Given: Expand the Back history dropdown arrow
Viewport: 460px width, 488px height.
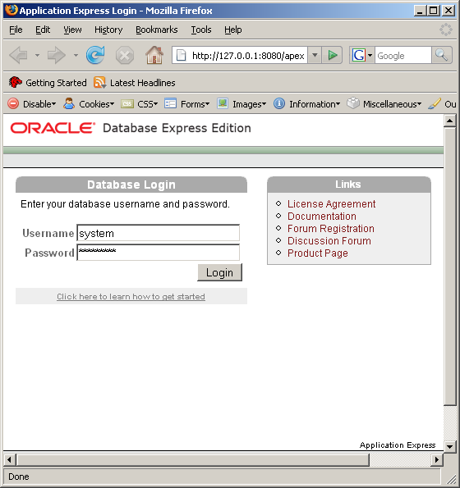Looking at the screenshot, I should point(38,56).
